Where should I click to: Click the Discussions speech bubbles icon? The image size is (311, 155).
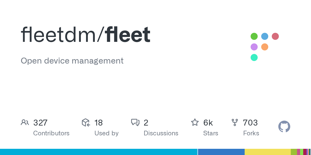tap(135, 122)
